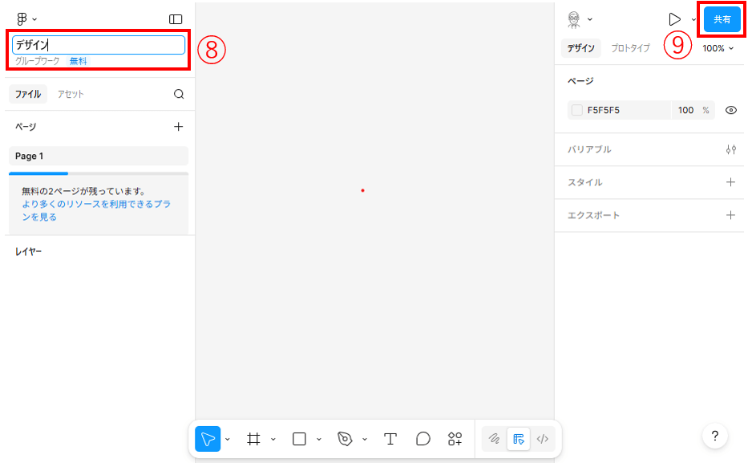
Task: Select the Pen tool
Action: 345,439
